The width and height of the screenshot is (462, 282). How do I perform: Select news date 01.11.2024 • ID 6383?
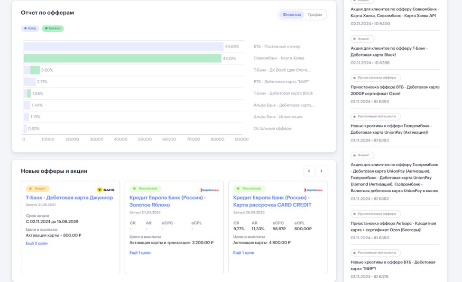coord(370,140)
